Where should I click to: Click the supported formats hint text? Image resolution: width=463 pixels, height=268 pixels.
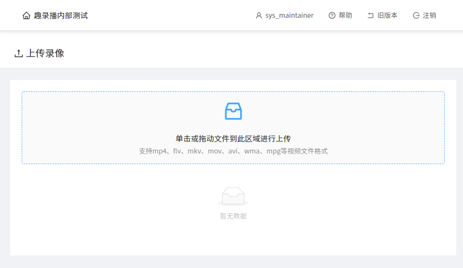233,151
